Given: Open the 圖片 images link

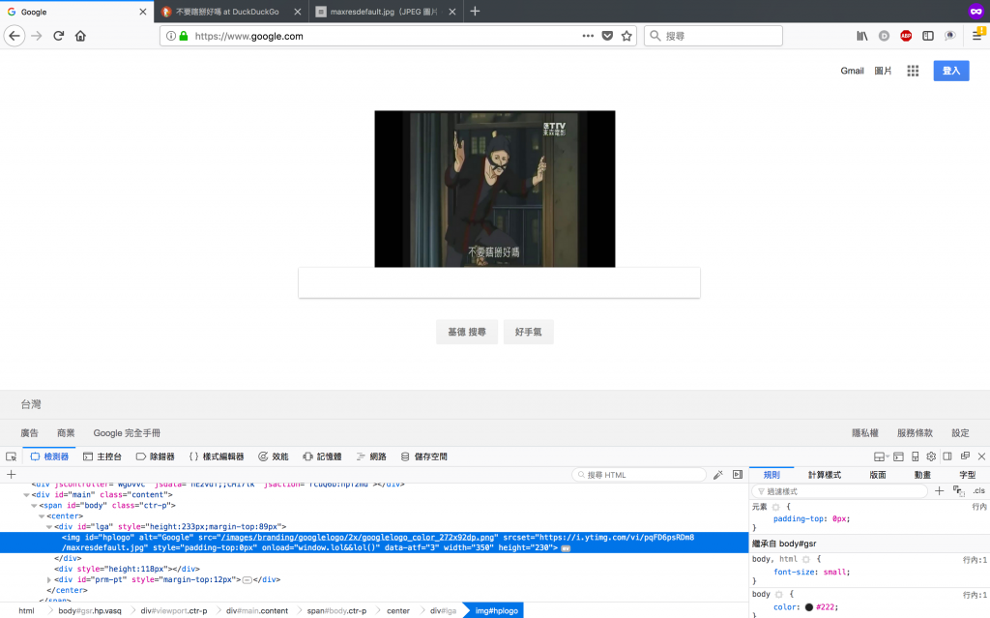Looking at the screenshot, I should (x=883, y=71).
